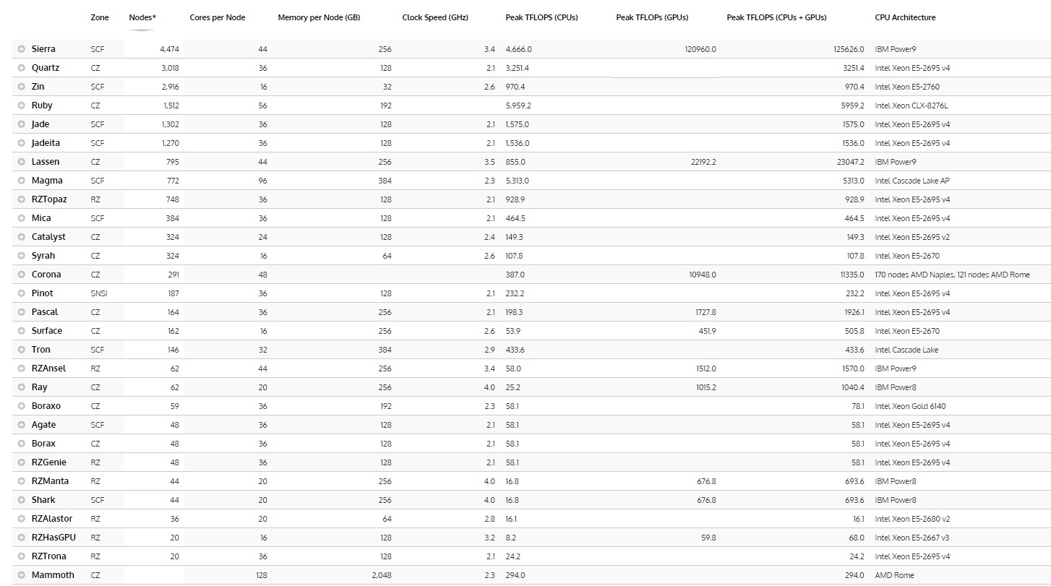
Task: Expand the Shark row details icon
Action: (x=22, y=500)
